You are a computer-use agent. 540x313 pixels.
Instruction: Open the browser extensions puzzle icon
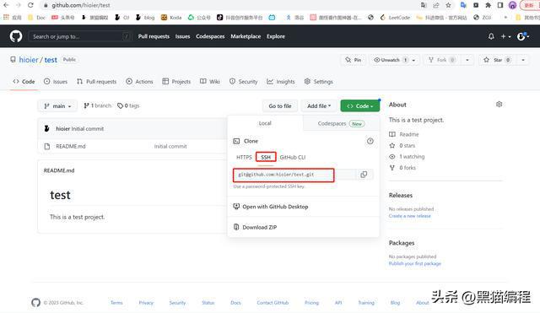tap(488, 5)
